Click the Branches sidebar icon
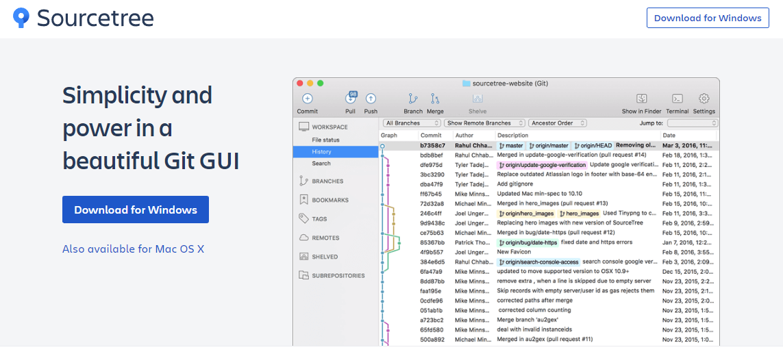 point(303,181)
